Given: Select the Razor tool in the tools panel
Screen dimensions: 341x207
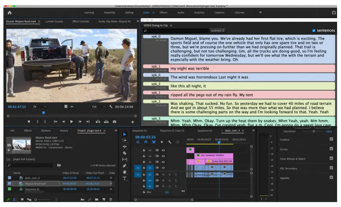Looking at the screenshot, I should (x=124, y=153).
